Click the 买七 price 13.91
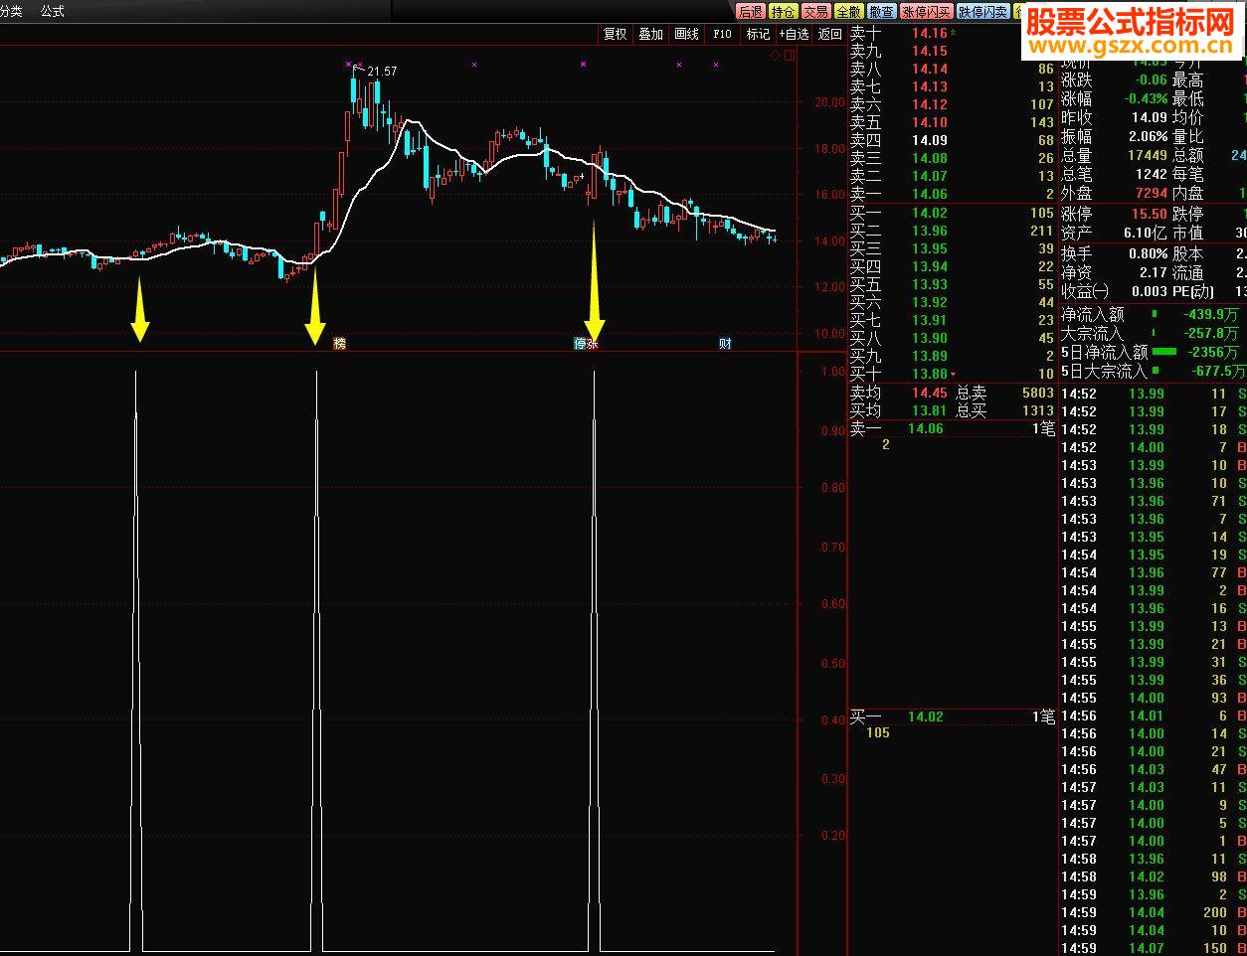Image resolution: width=1247 pixels, height=956 pixels. [930, 320]
